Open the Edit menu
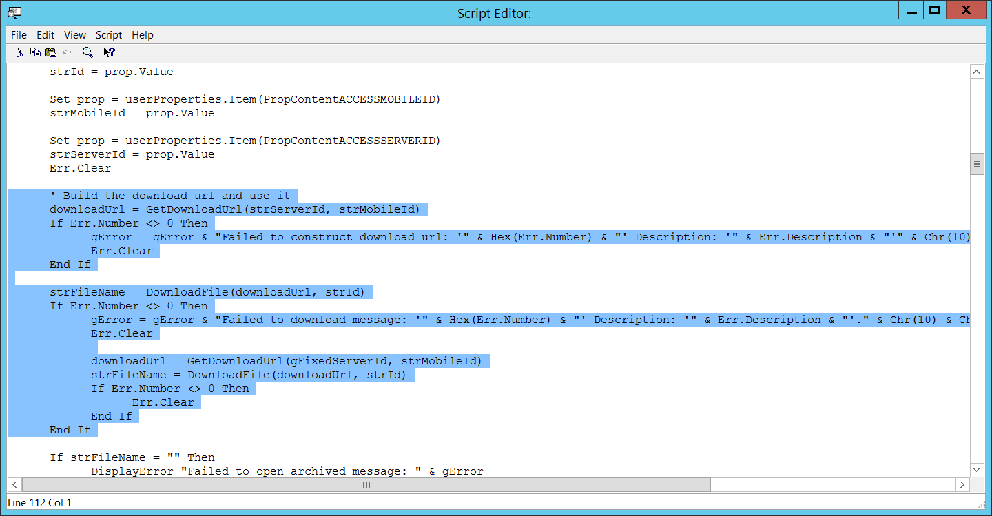The image size is (992, 516). (45, 35)
